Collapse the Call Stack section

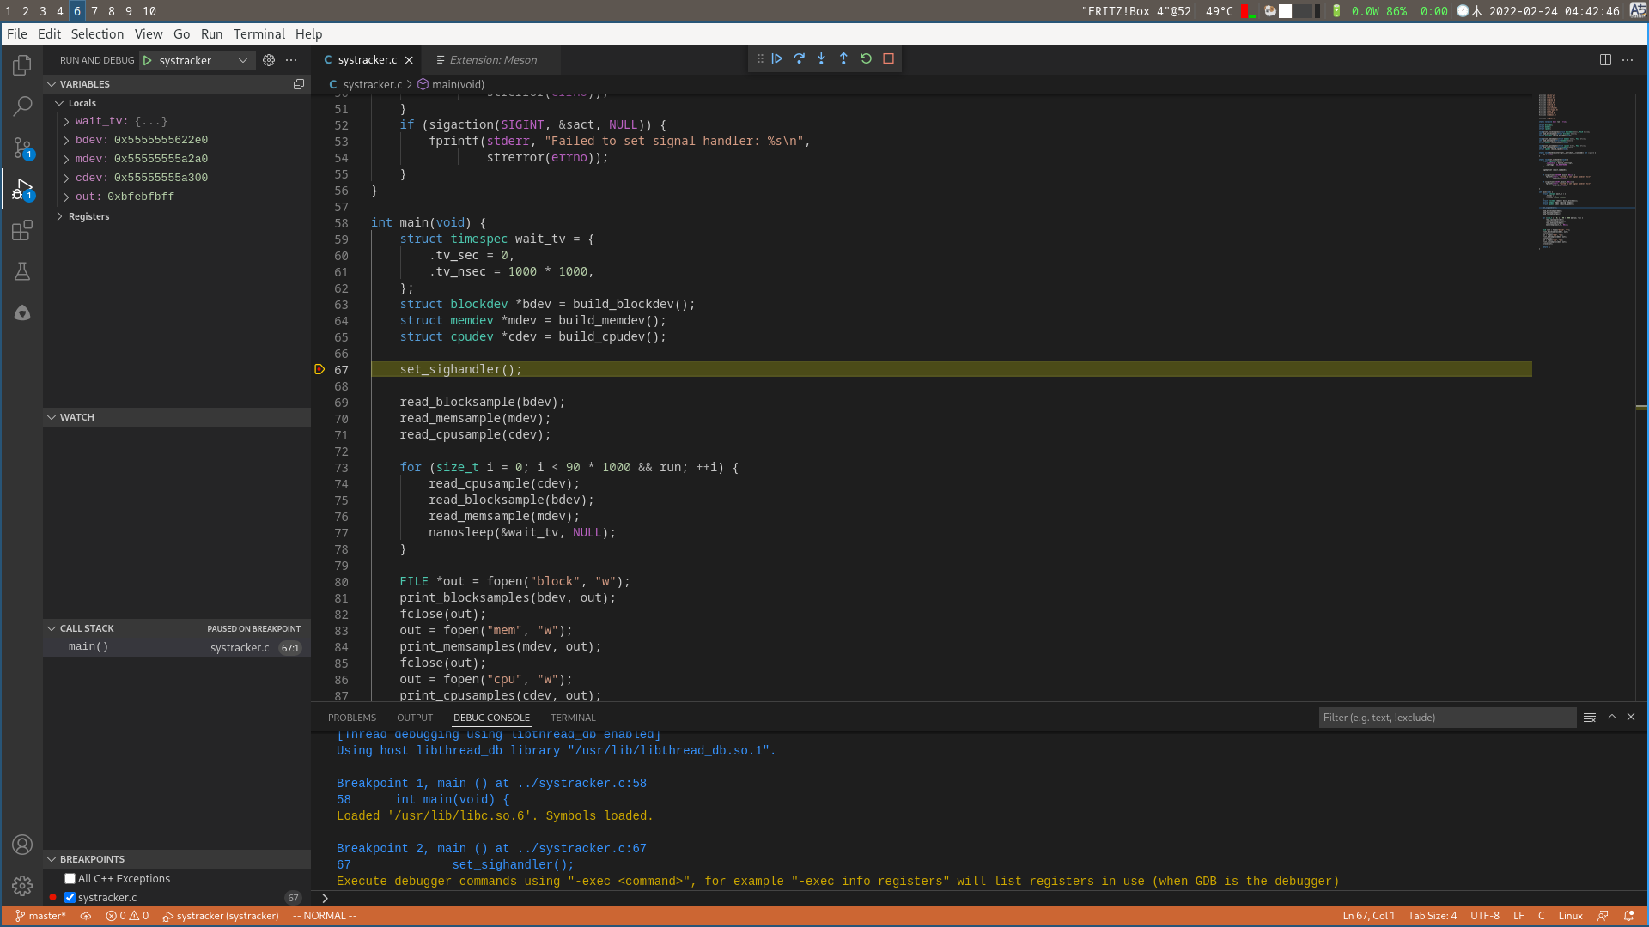coord(52,628)
